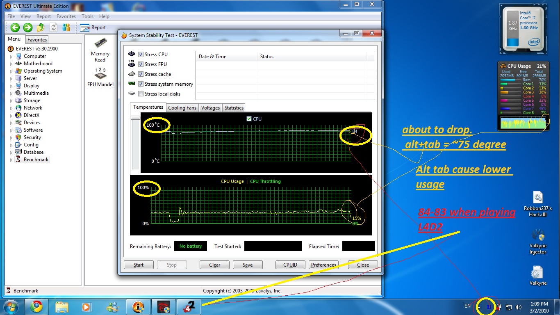Toggle the CPU checkbox in temperature graph
Screen dimensions: 560x315
pyautogui.click(x=249, y=119)
